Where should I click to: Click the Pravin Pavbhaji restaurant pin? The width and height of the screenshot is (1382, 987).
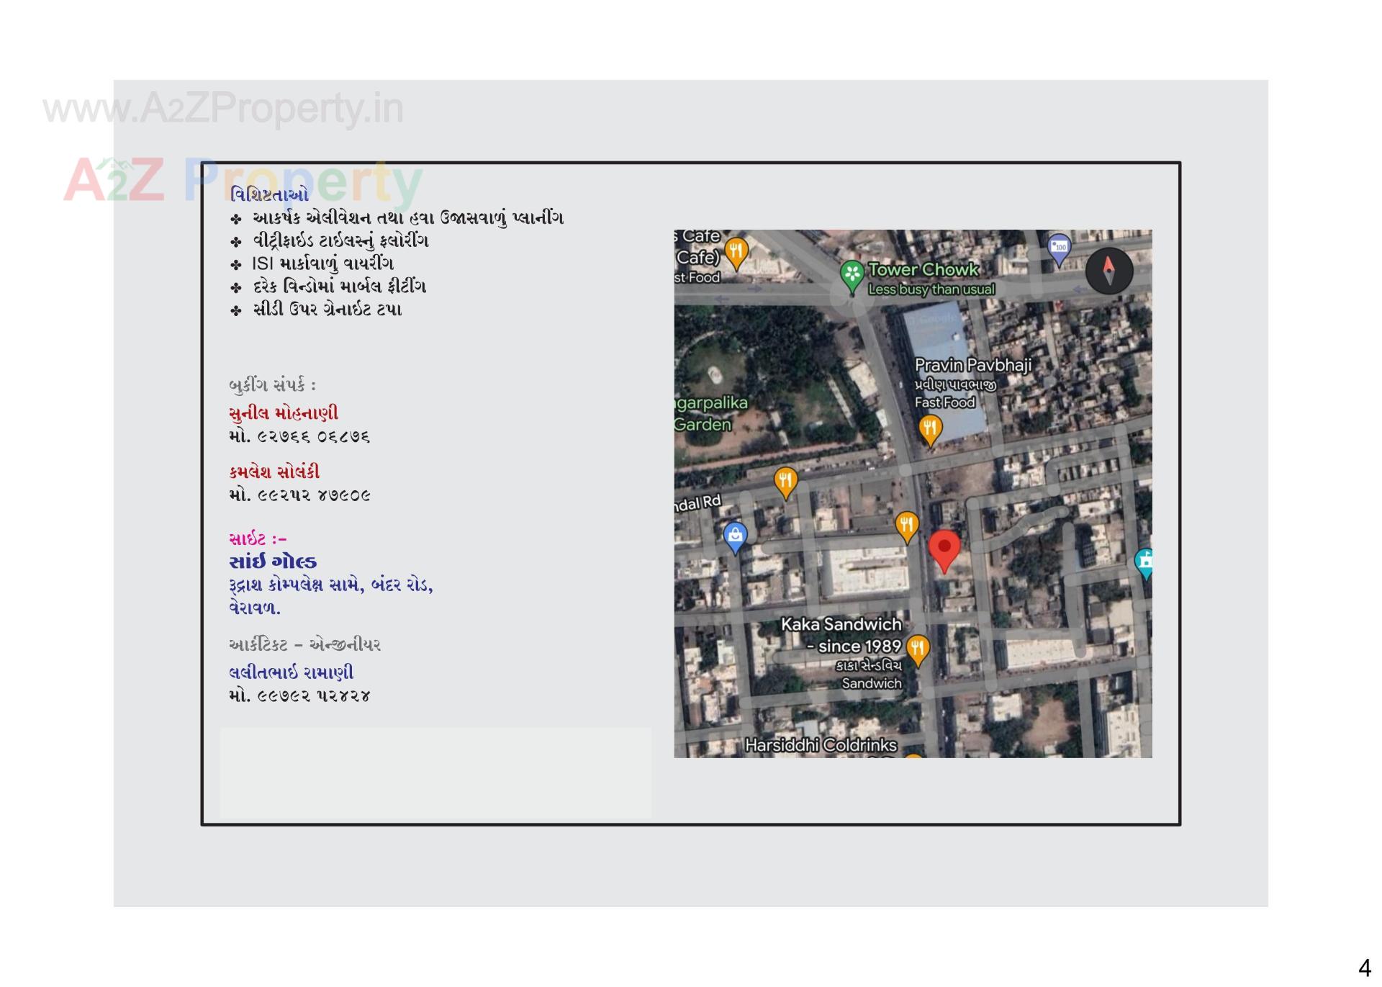(x=930, y=429)
